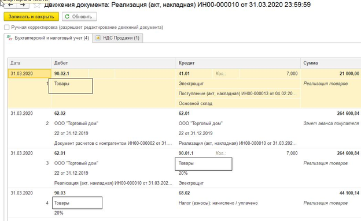Click quantity 7,000 in credit 41.01 row
This screenshot has width=361, height=221.
292,73
